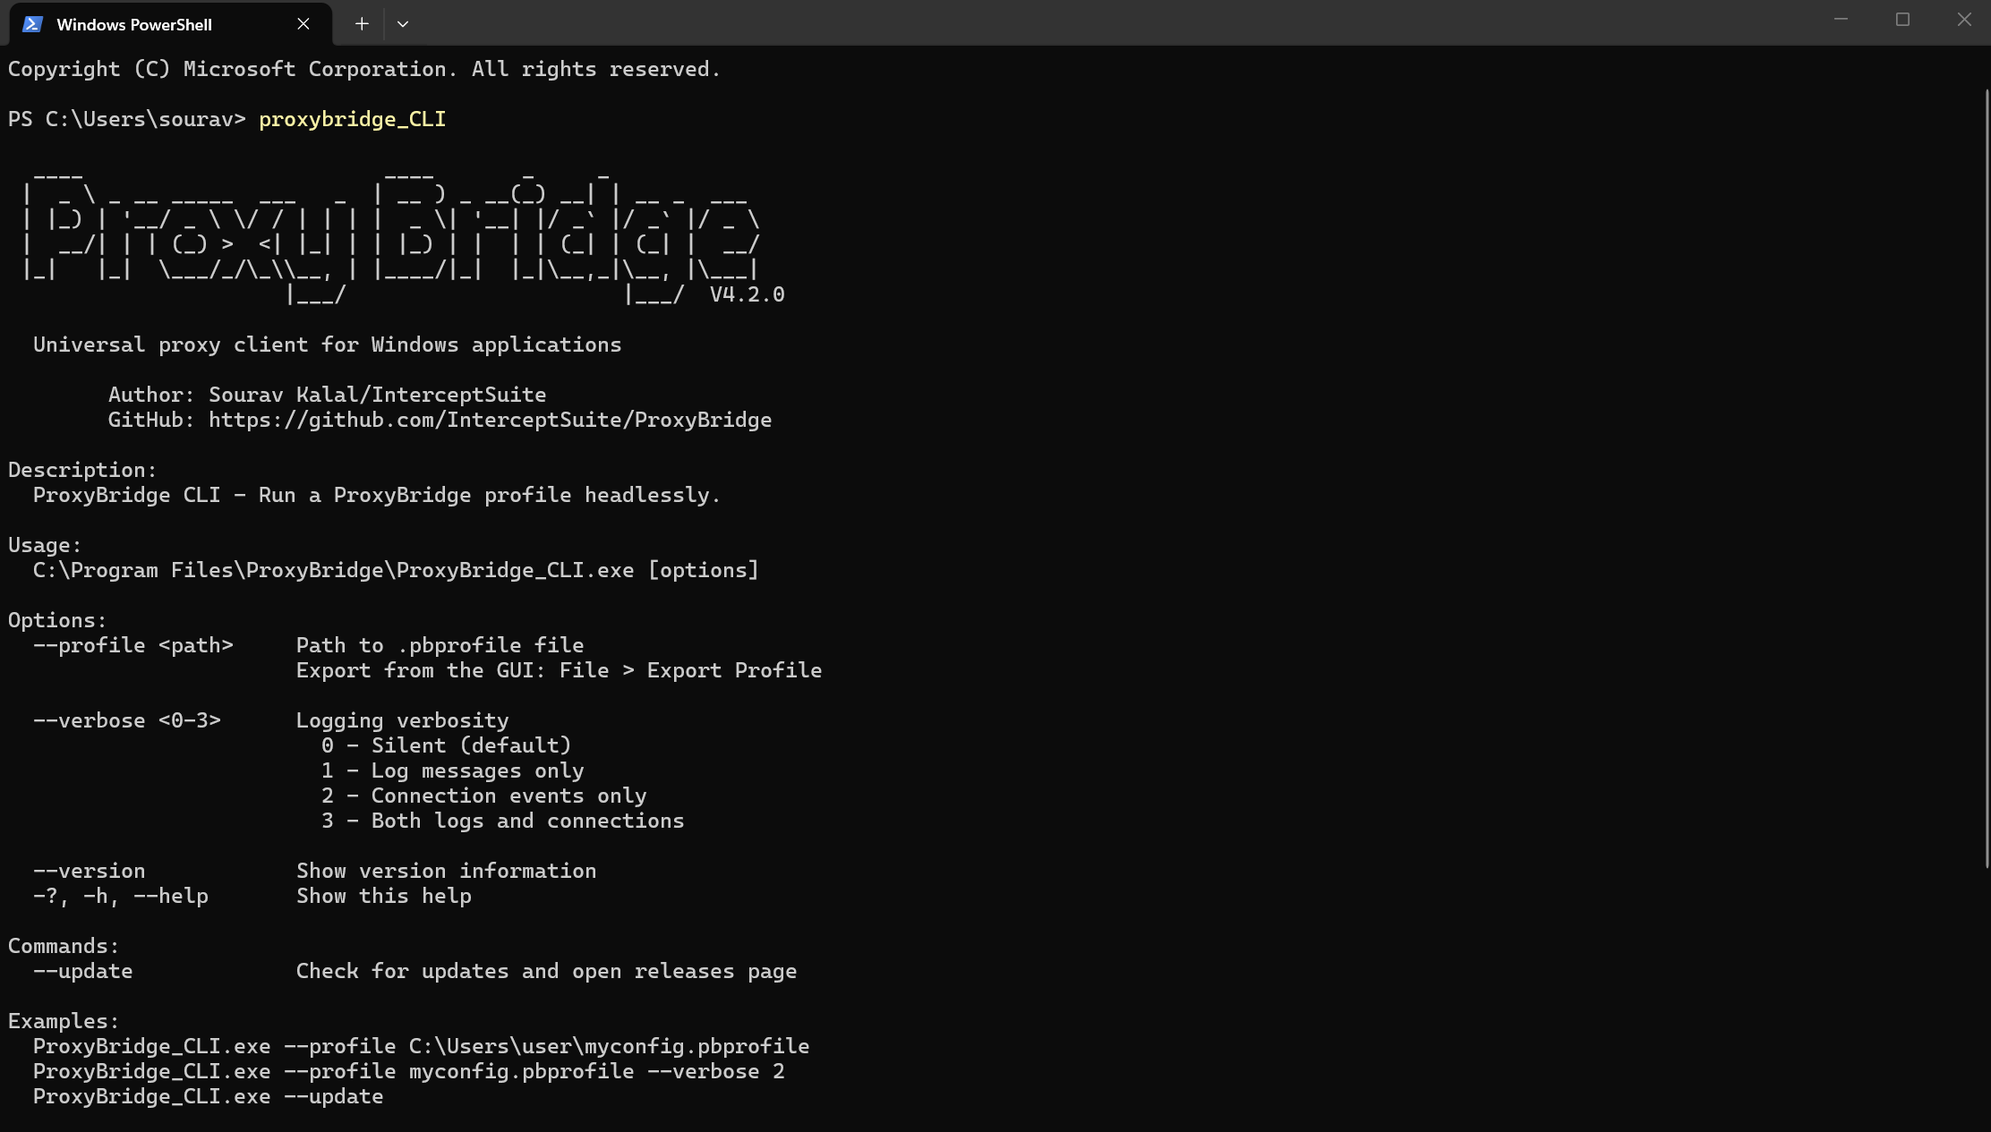
Task: Click 'Export from the GUI: File > Export Profile'
Action: tap(559, 670)
